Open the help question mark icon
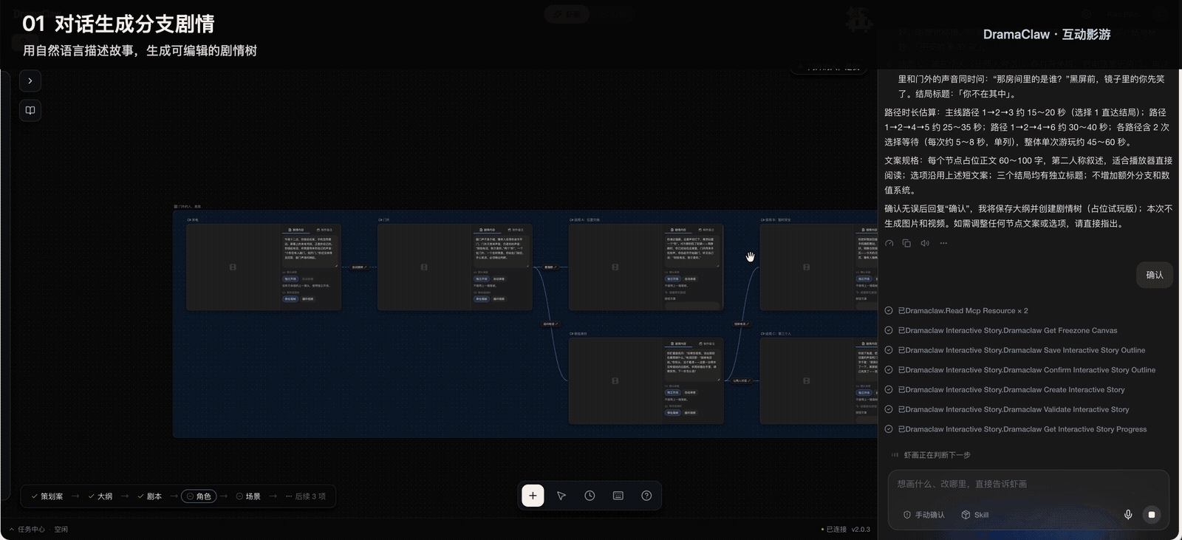The height and width of the screenshot is (540, 1182). click(x=646, y=496)
